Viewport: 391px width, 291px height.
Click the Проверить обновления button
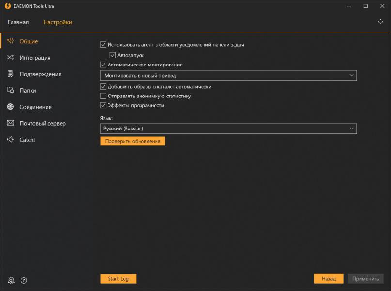click(x=133, y=141)
